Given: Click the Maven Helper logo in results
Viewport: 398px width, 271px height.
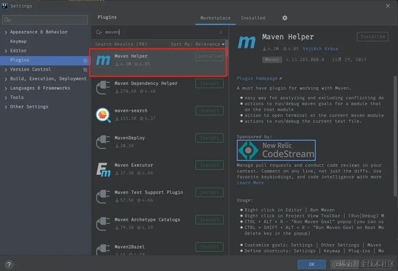Looking at the screenshot, I should pyautogui.click(x=103, y=60).
